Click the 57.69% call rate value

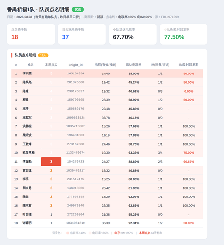(134, 126)
